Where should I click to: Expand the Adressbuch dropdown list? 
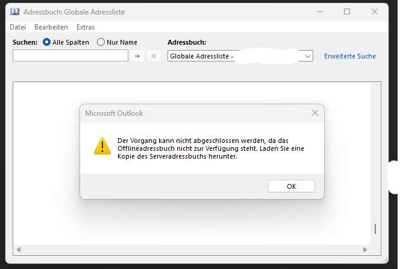308,56
